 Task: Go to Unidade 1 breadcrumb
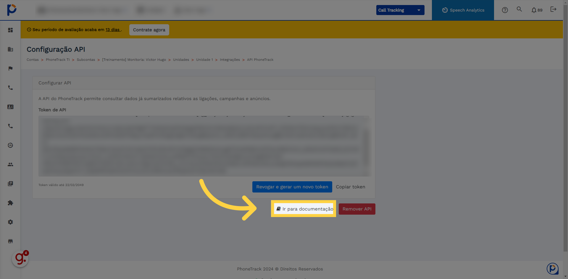[x=204, y=60]
